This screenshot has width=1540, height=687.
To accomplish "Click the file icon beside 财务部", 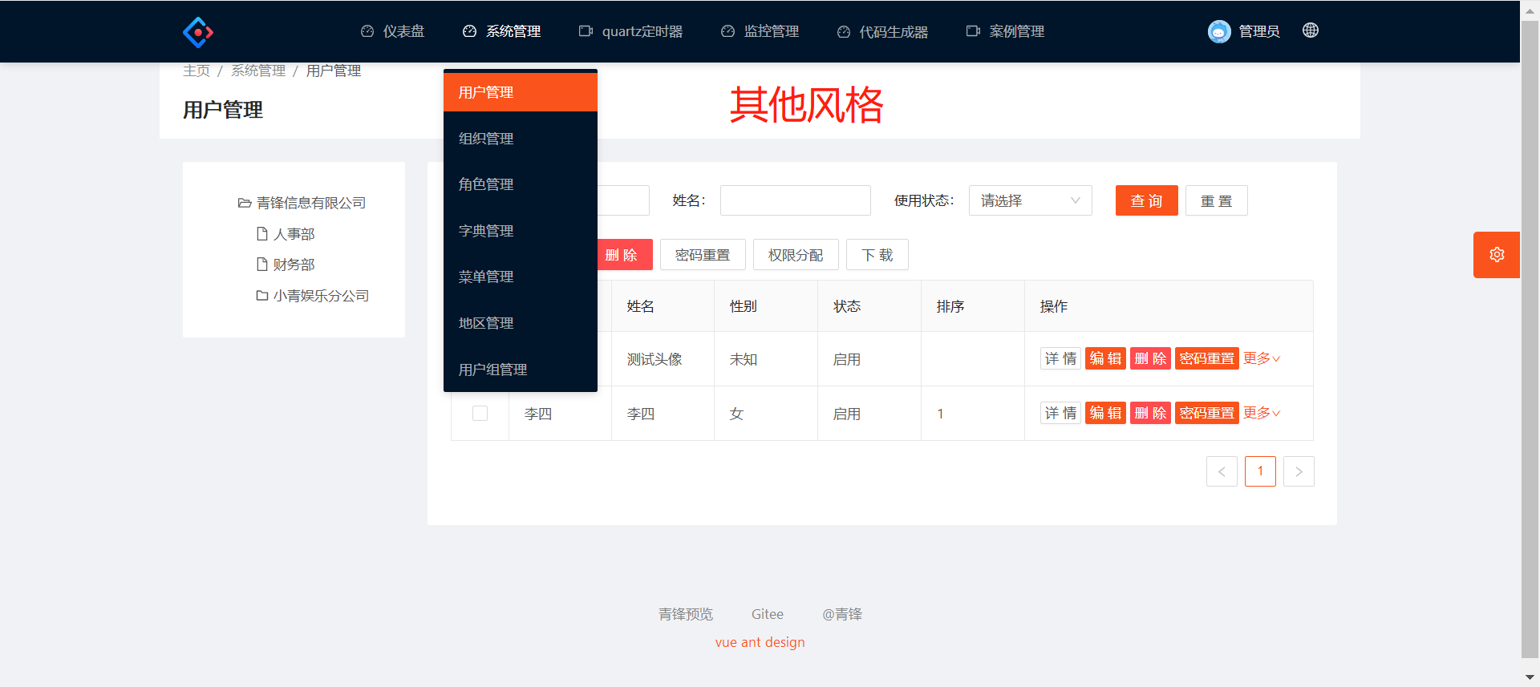I will coord(261,265).
